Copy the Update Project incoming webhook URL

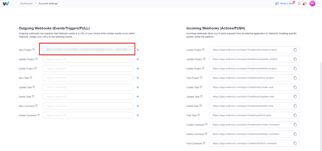pos(295,59)
